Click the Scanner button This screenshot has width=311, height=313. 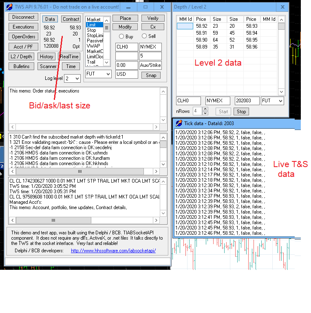[48, 66]
